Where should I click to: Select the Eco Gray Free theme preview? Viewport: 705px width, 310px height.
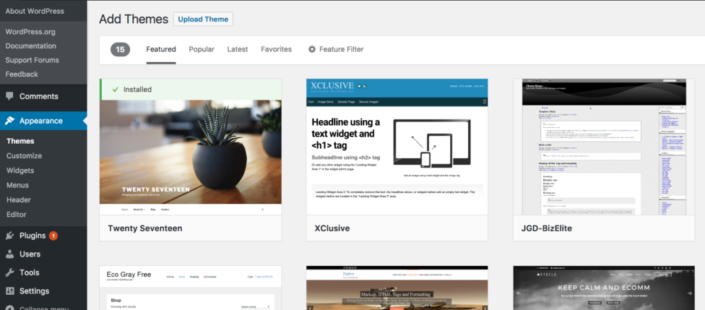[191, 288]
